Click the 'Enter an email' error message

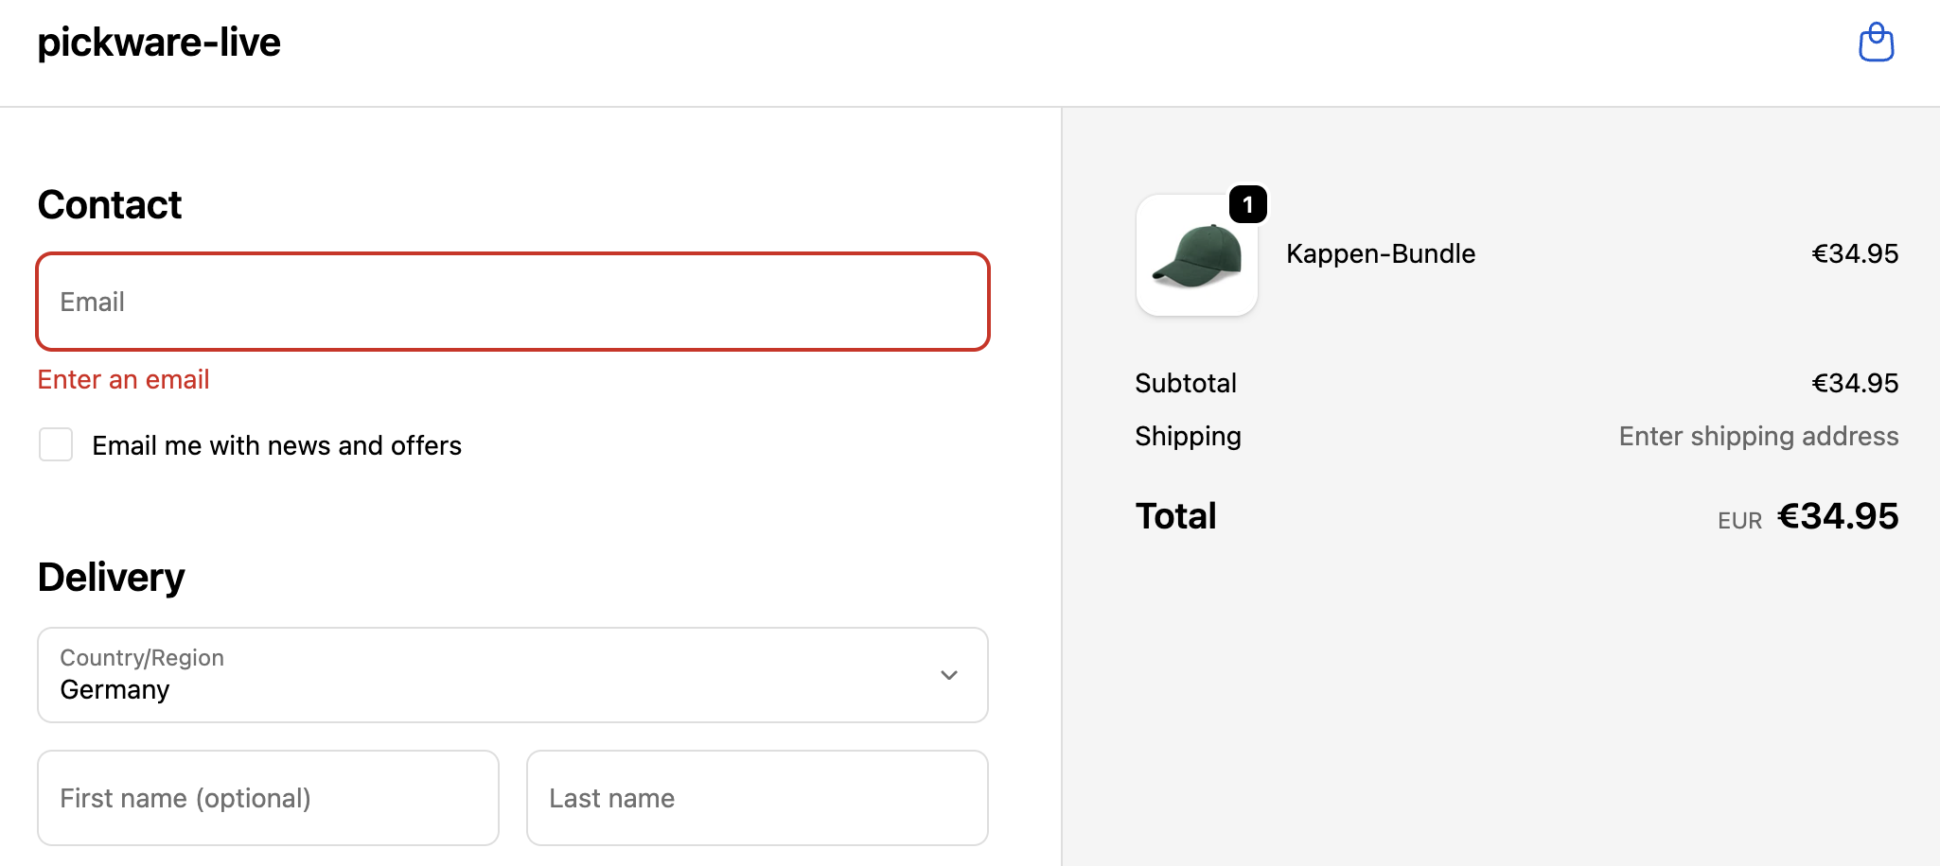(123, 379)
